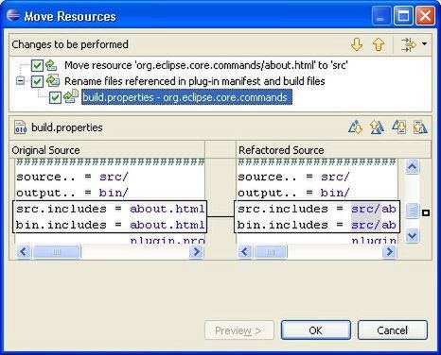Click Original Source scroll left arrow
441x355 pixels.
coord(24,252)
